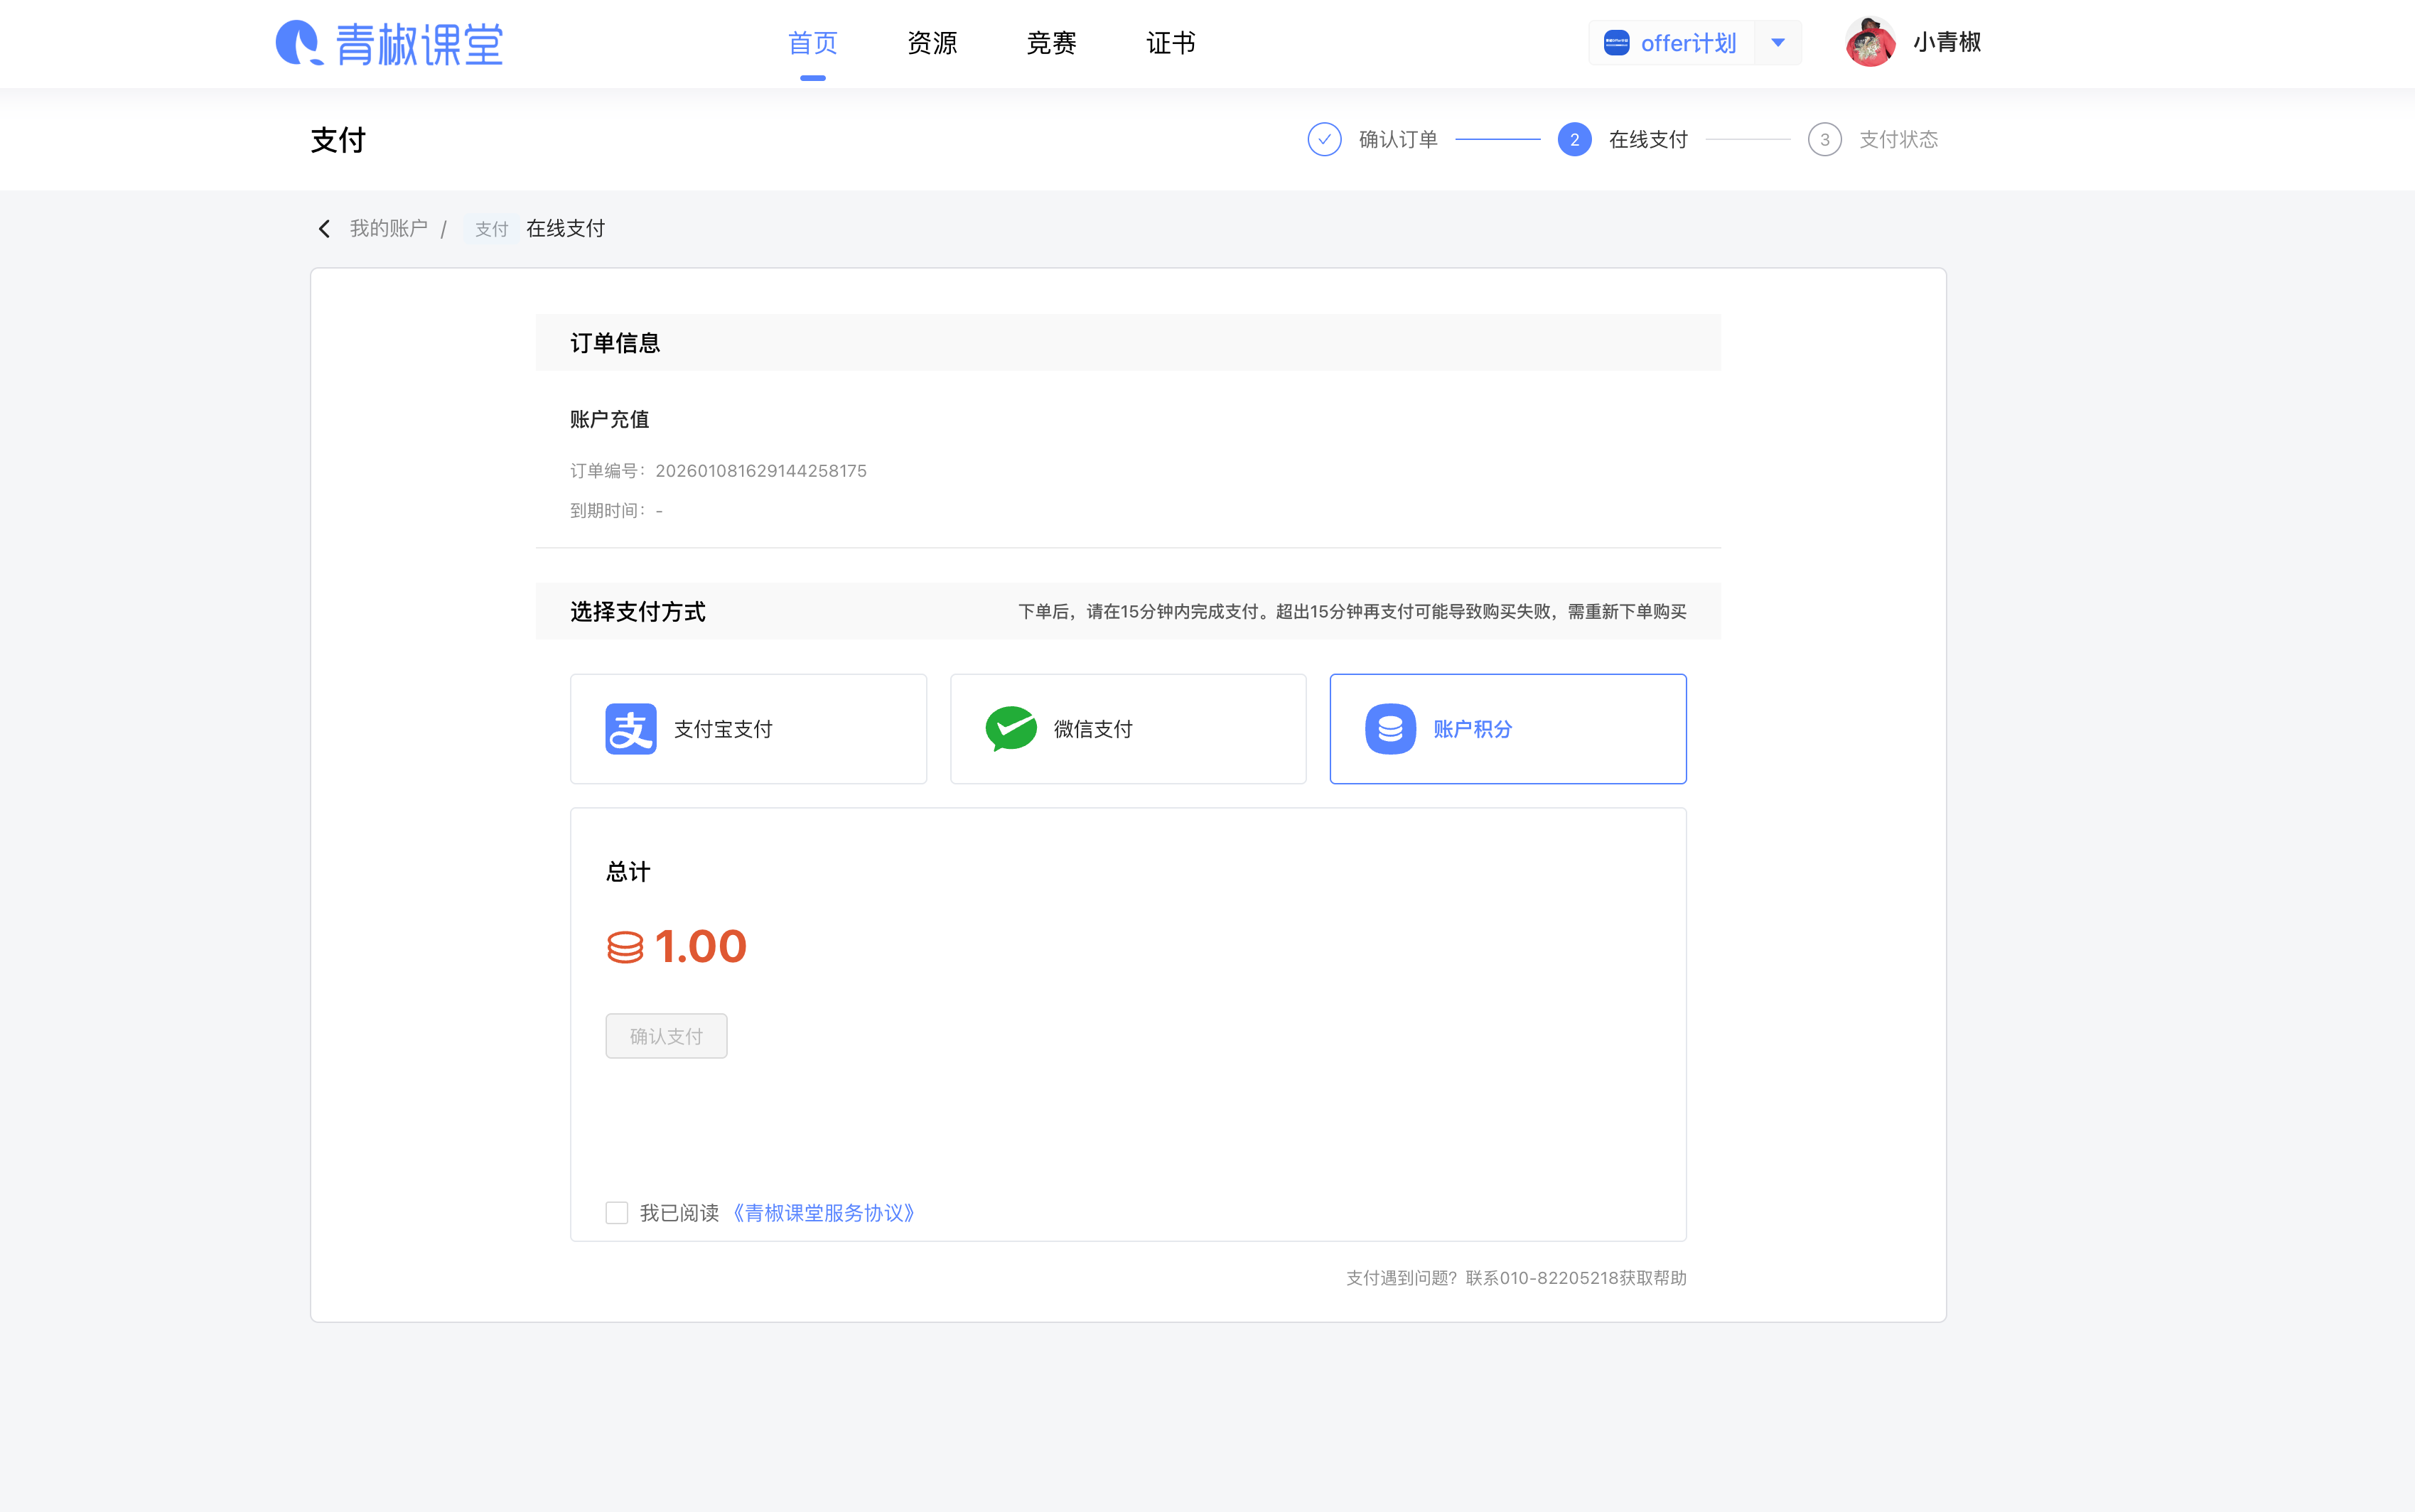Open the 小青椒 user menu

1946,43
